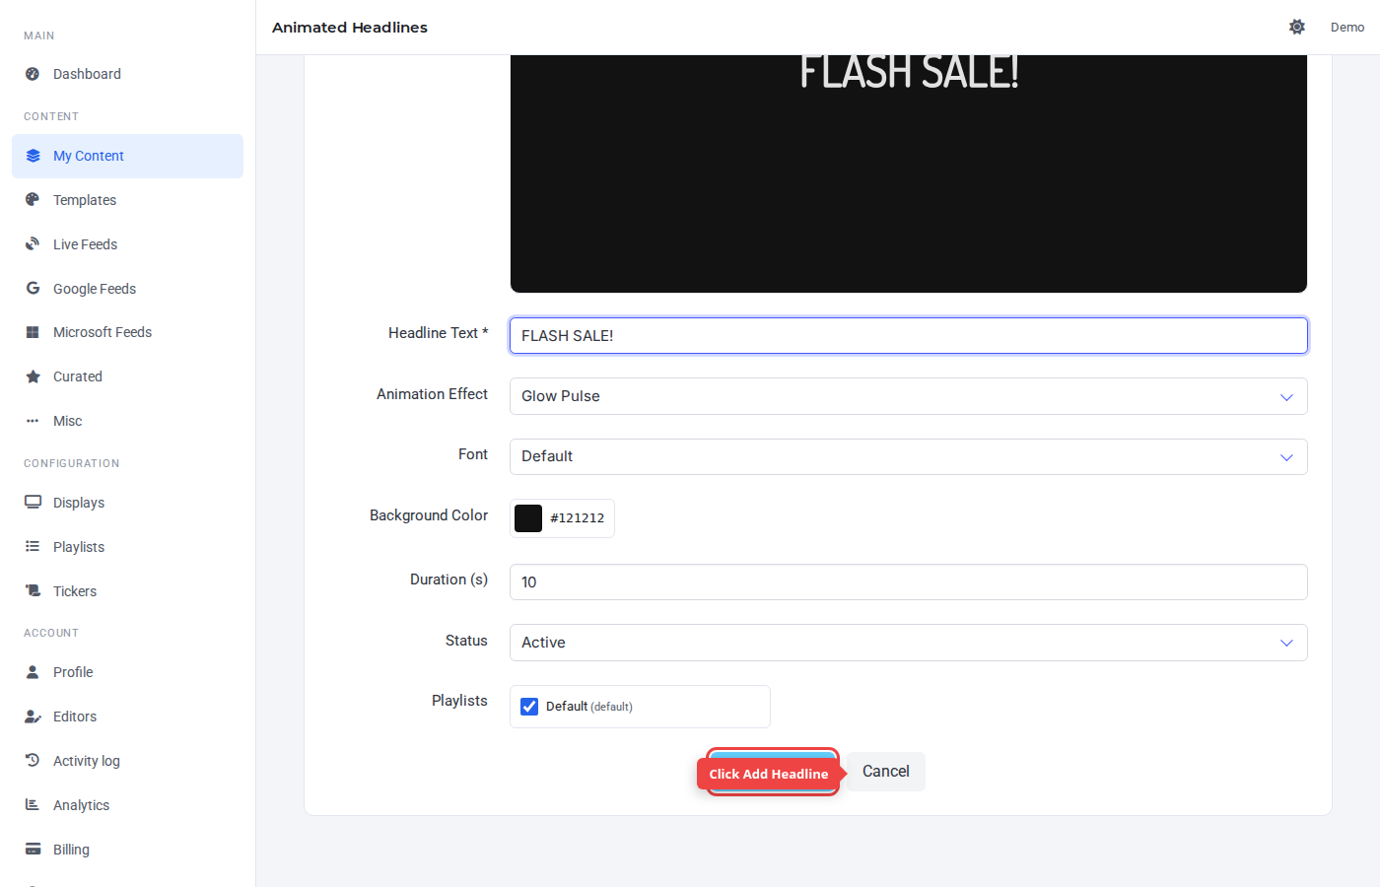Click the Editors user-pen icon
Image resolution: width=1380 pixels, height=887 pixels.
click(x=33, y=716)
